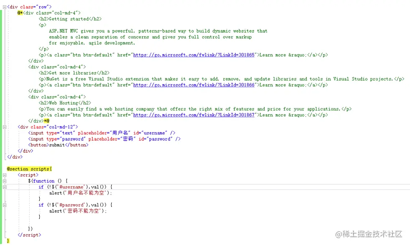Open the LinkId=301866 hyperlink
Screen dimensions: 410x246
click(194, 85)
